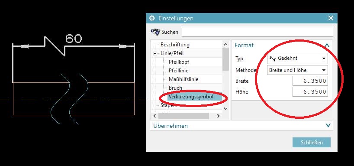The image size is (354, 166).
Task: Click the settings gear icon in title bar
Action: (152, 18)
